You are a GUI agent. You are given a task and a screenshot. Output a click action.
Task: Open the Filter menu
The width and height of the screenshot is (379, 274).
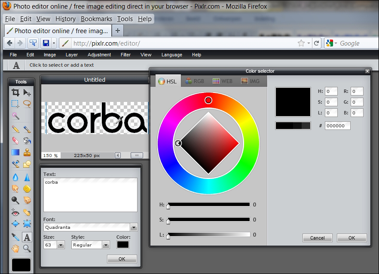pos(125,55)
